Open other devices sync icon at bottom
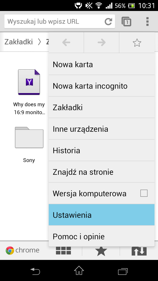The image size is (158, 281). (139, 251)
